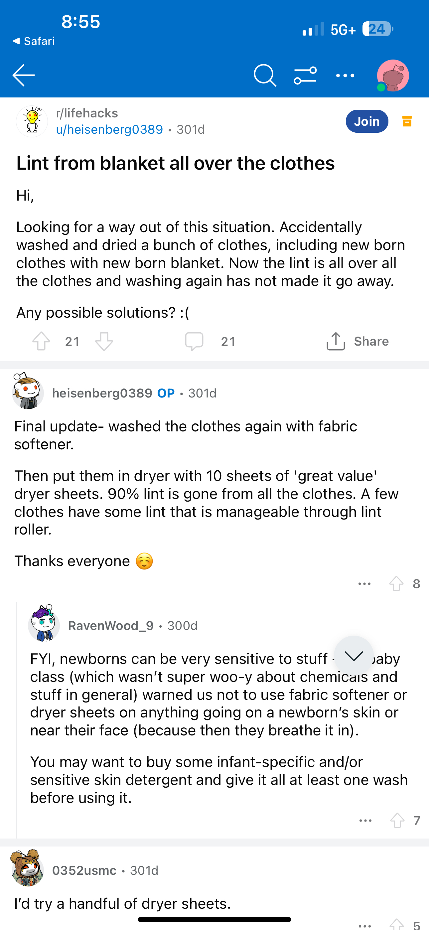The height and width of the screenshot is (930, 429).
Task: Downvote the lint post
Action: point(104,341)
